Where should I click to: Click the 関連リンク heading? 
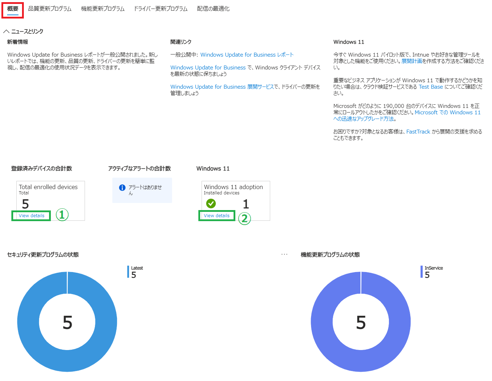point(181,42)
